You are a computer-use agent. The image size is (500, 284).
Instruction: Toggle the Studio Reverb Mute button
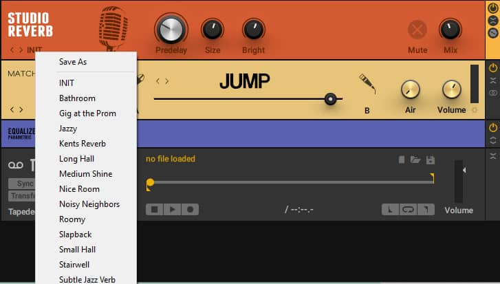pos(417,30)
